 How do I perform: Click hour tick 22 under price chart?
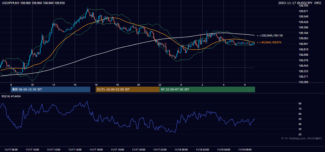click(x=160, y=85)
